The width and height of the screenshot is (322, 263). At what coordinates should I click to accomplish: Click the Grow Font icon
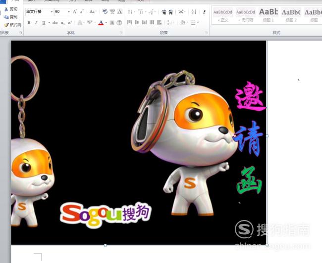point(75,12)
